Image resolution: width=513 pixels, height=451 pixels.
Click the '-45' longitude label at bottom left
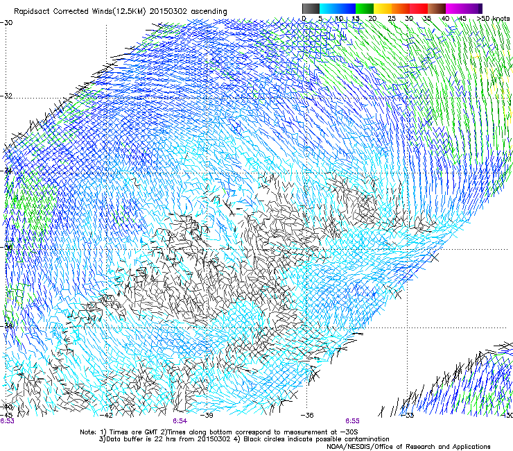pyautogui.click(x=6, y=416)
